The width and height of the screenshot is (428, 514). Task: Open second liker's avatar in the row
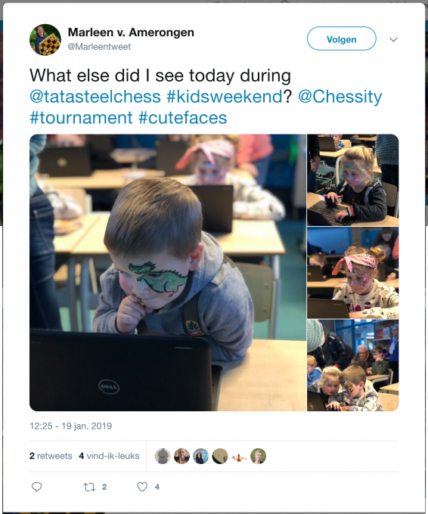tap(181, 456)
